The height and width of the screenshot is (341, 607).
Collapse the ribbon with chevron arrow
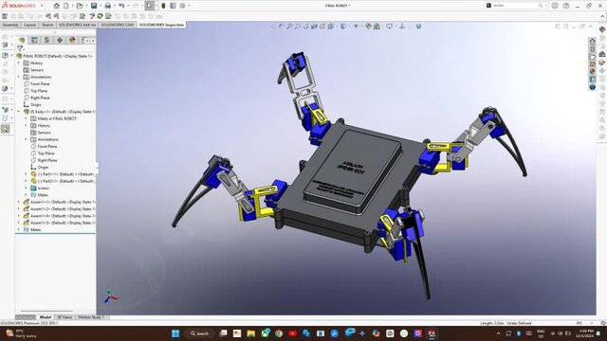tap(602, 17)
